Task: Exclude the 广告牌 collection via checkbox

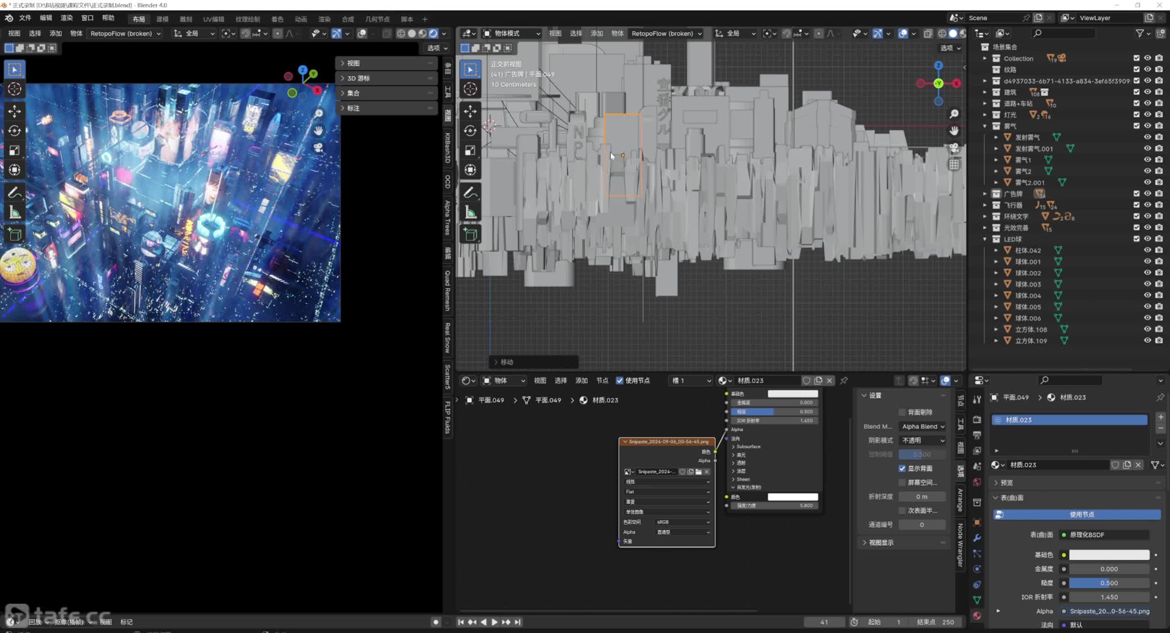Action: (1137, 193)
